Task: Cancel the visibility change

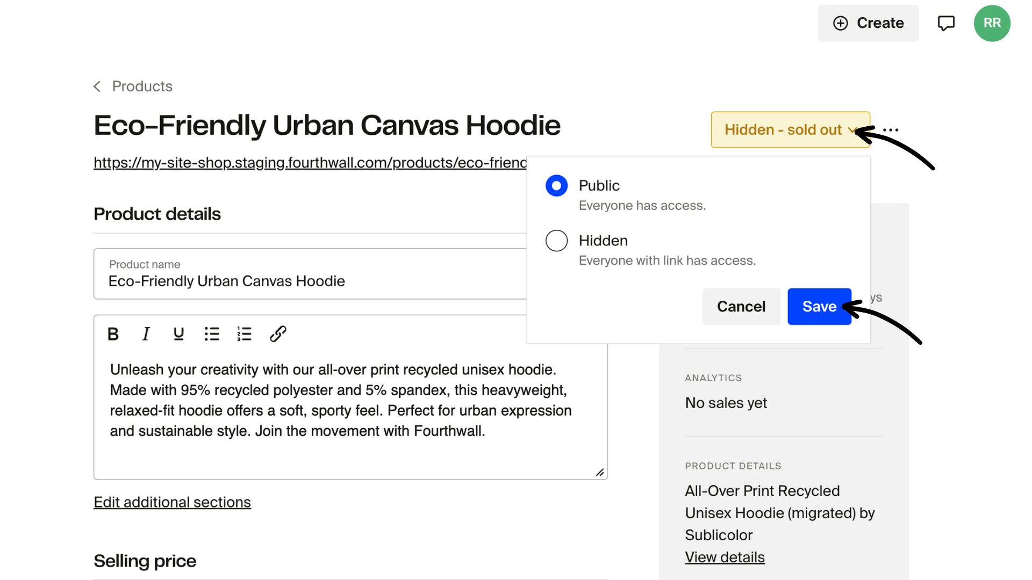Action: [741, 306]
